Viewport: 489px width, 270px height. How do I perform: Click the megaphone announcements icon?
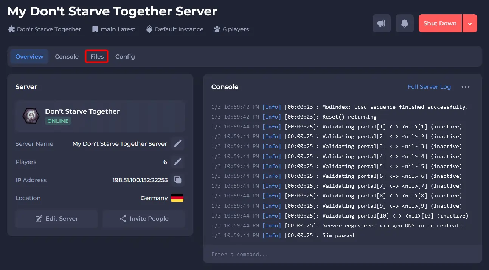coord(381,23)
